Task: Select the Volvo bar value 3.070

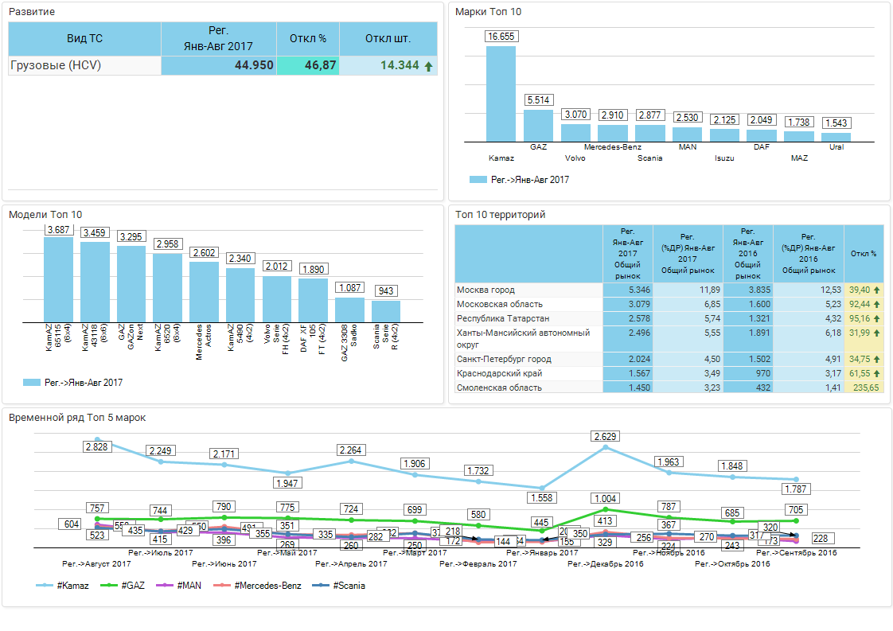Action: click(575, 115)
